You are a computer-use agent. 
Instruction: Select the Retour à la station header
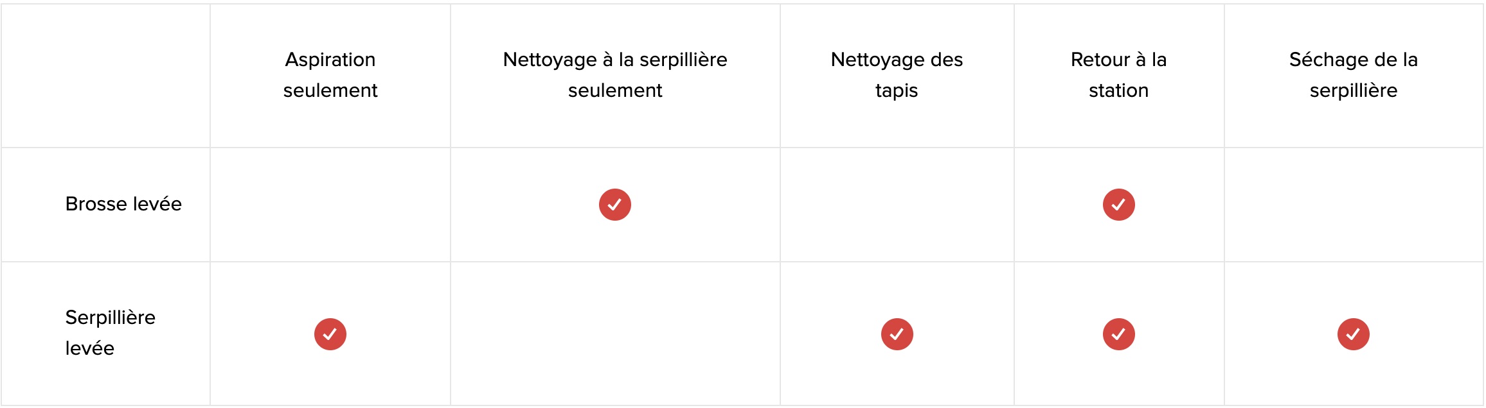(x=1118, y=75)
